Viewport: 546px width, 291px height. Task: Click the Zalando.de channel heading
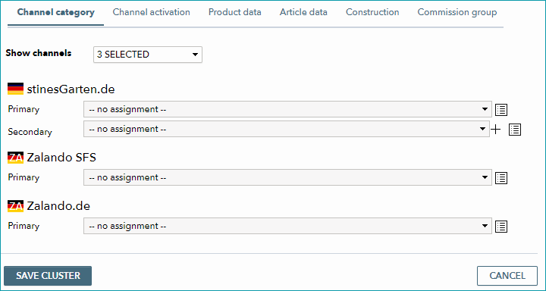coord(58,206)
